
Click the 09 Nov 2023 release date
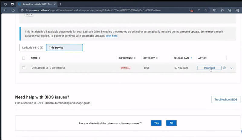(181, 68)
